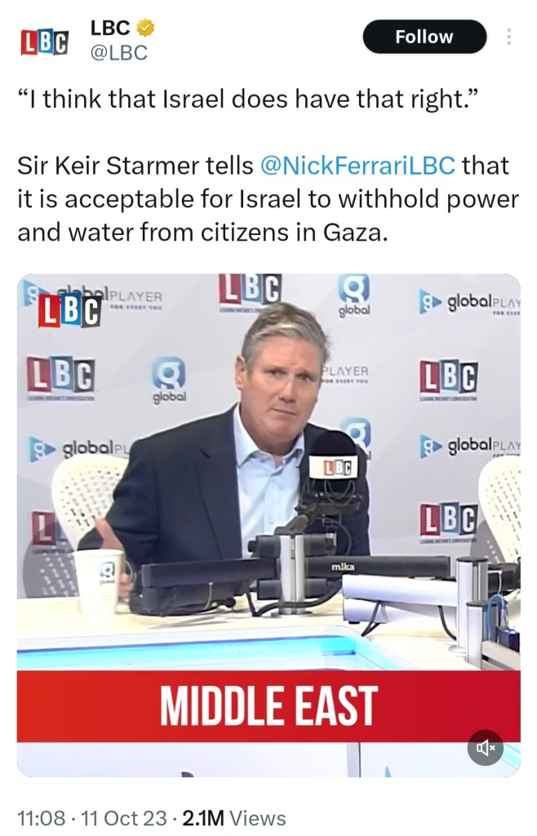Image resolution: width=537 pixels, height=836 pixels.
Task: Click the LBC watermark logo in the video corner
Action: (x=70, y=310)
